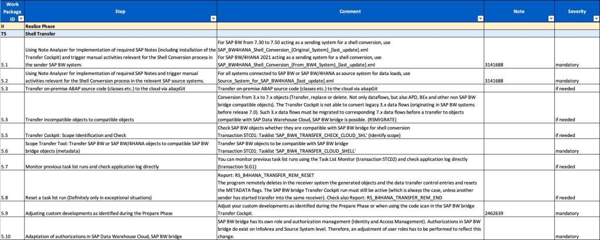Screen dimensions: 600x240
Task: Select step 'Reset a task list run'
Action: tap(121, 186)
